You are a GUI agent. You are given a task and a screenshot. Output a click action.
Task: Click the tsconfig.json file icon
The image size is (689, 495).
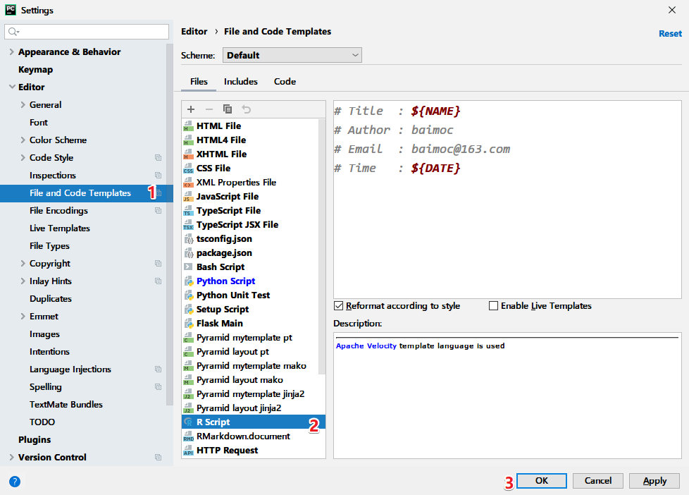coord(188,239)
